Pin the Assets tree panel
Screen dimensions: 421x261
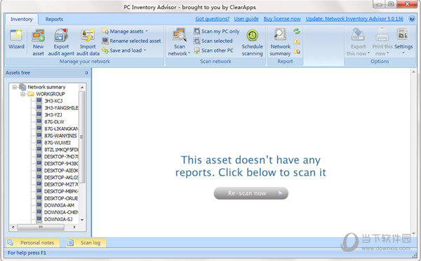click(86, 73)
